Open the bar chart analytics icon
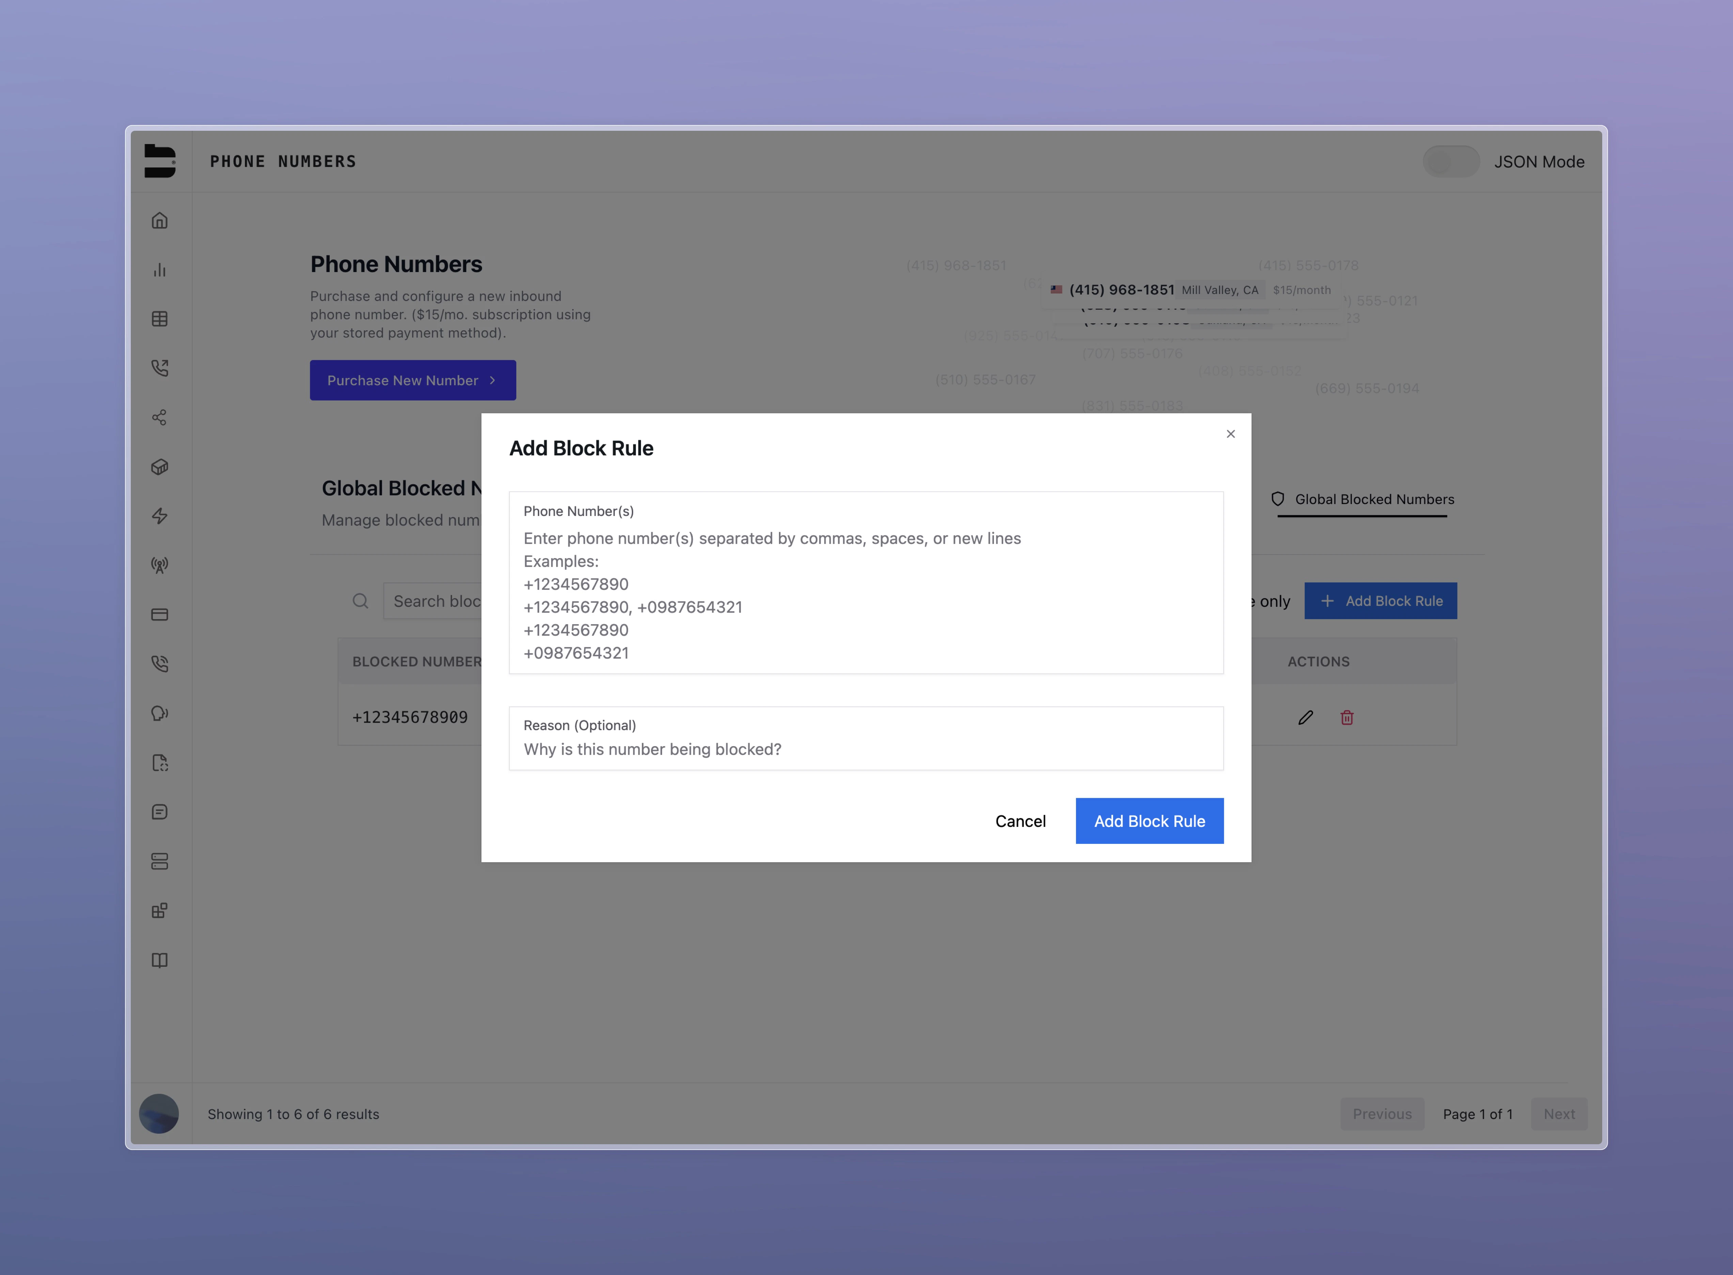 pos(160,269)
